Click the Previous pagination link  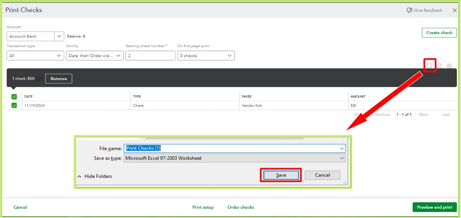pyautogui.click(x=383, y=114)
